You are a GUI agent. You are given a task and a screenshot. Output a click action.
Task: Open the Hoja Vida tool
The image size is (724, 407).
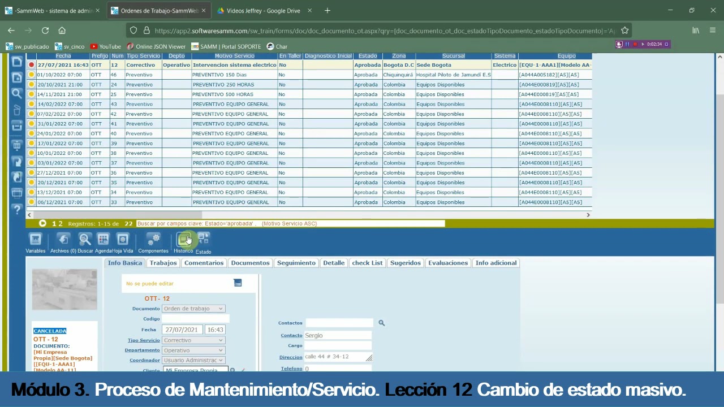122,240
